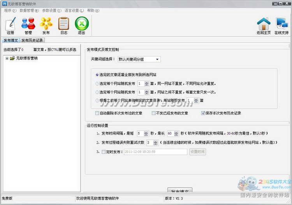Click the 失败重试次数 retry stepper

click(x=155, y=143)
